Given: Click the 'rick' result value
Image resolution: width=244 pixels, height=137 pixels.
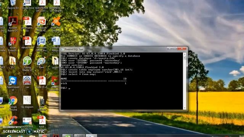Looking at the screenshot, I should [64, 83].
